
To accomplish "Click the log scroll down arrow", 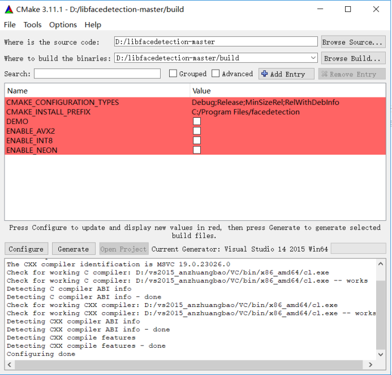I will (x=381, y=355).
